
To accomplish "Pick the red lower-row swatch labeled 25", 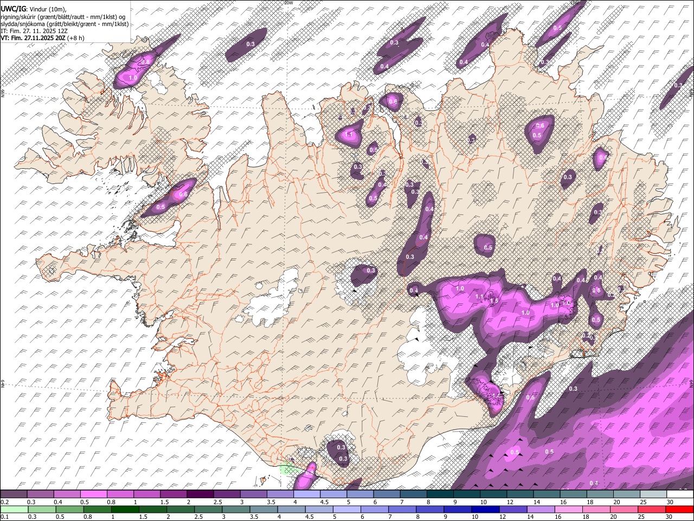I will pyautogui.click(x=652, y=510).
